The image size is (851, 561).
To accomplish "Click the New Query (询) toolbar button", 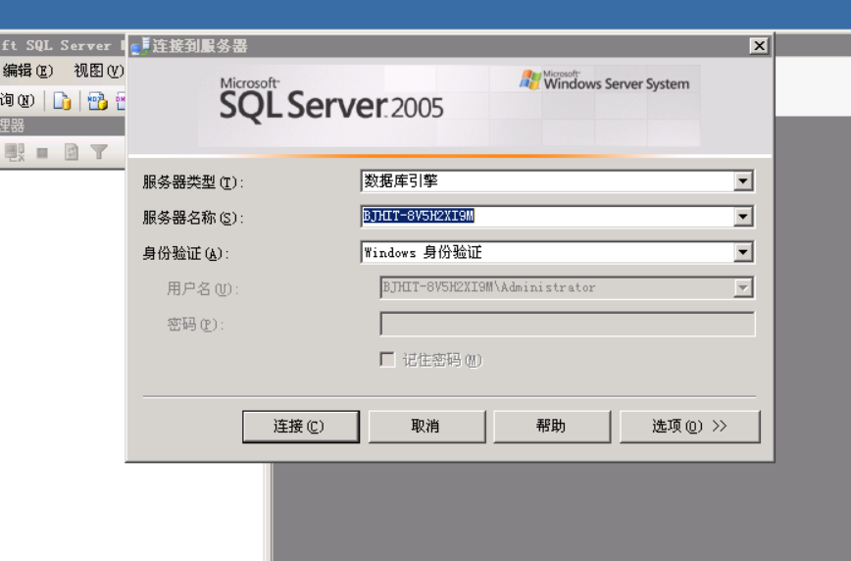I will 18,100.
